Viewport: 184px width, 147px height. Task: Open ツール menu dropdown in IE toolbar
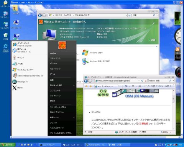click(x=165, y=87)
